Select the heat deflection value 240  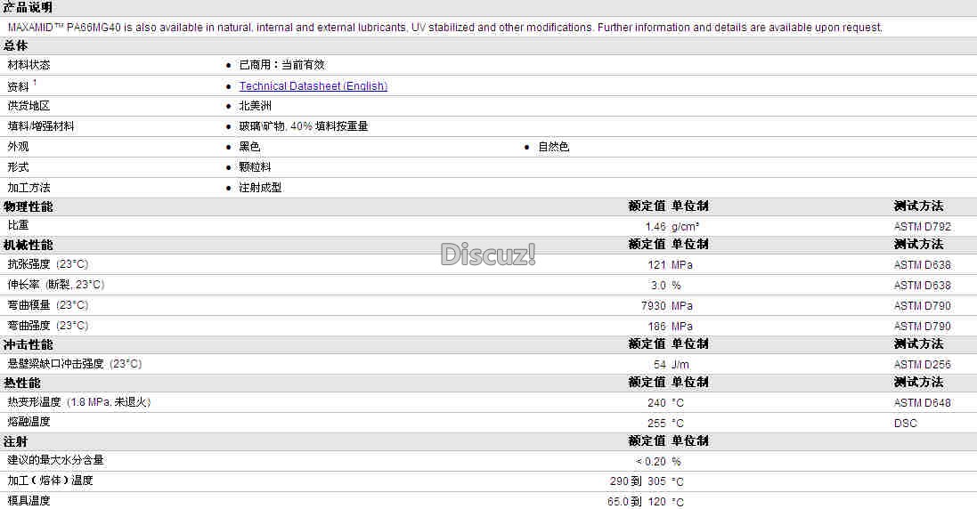656,403
